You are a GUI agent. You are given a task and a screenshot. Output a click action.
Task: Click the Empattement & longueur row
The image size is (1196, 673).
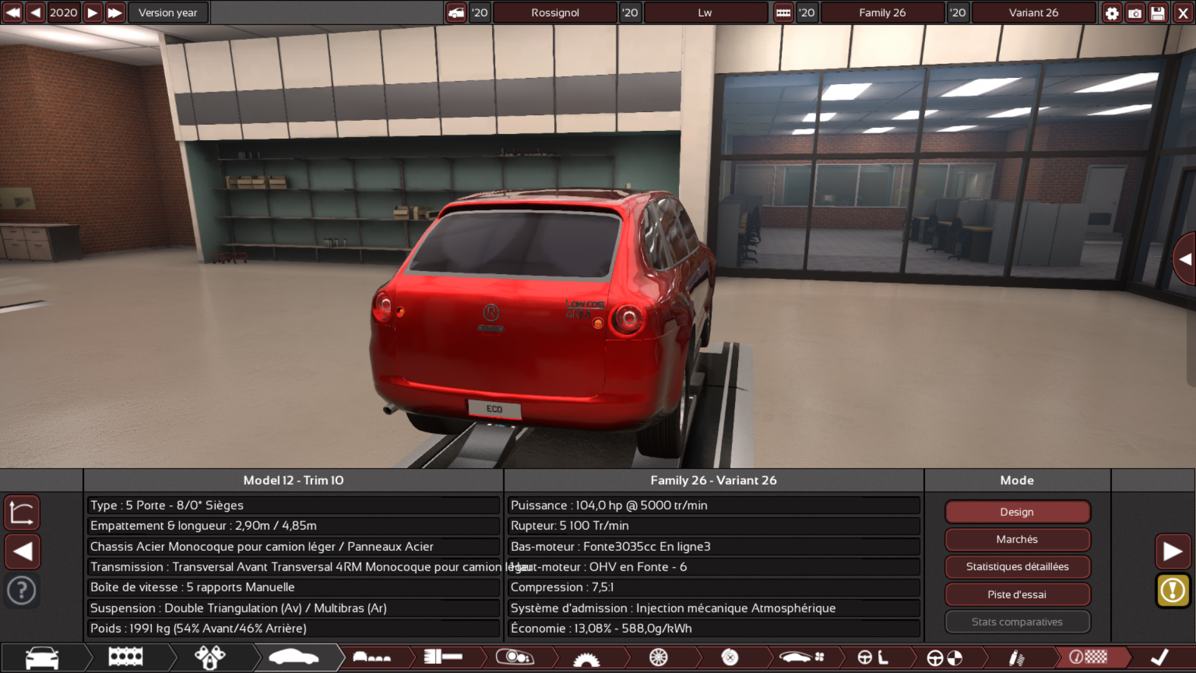(293, 526)
